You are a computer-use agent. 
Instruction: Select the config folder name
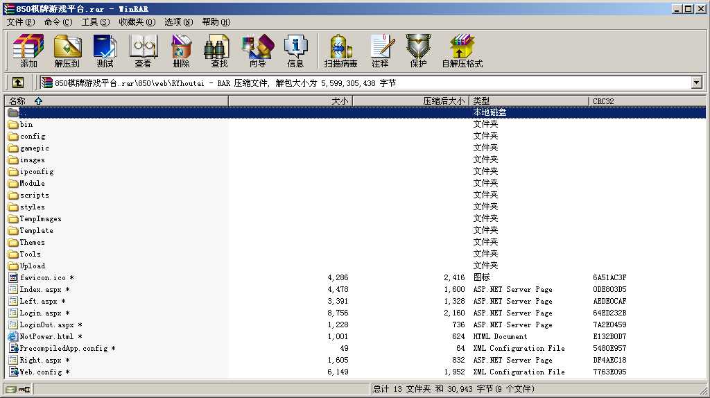click(x=33, y=136)
